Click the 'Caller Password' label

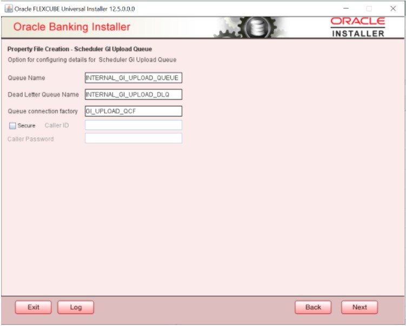click(31, 139)
